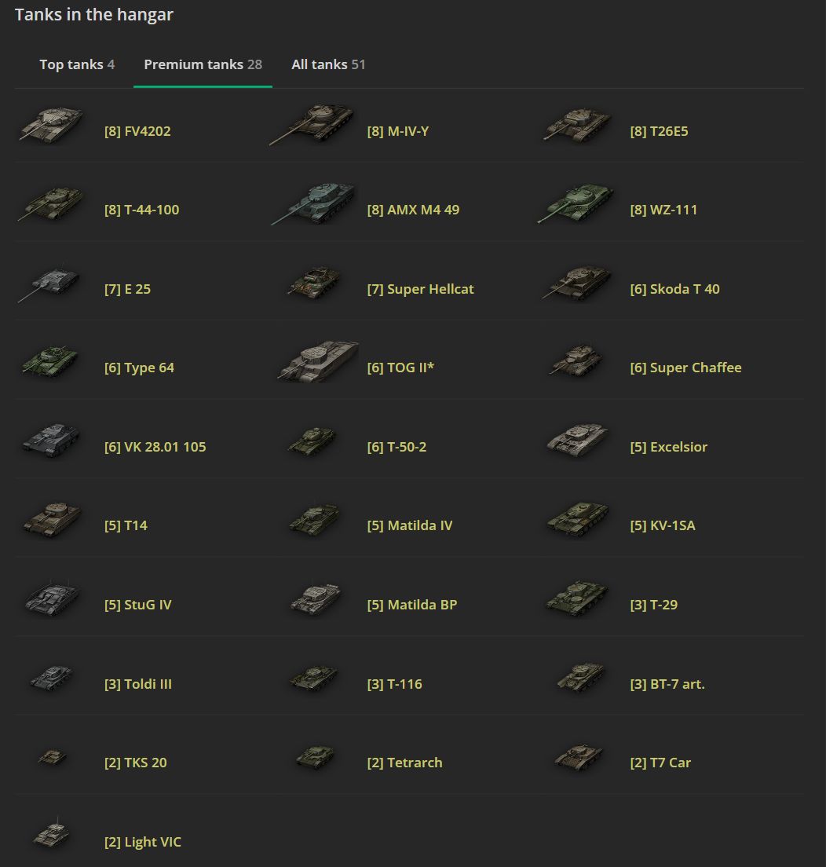Select the TOG II* tank image

317,362
